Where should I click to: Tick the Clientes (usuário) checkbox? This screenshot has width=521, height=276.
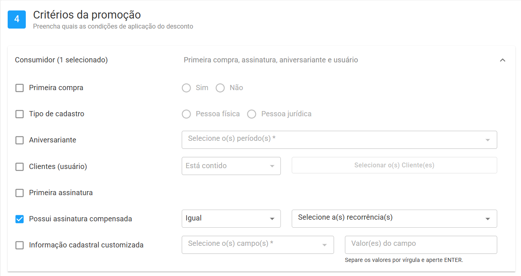point(19,167)
